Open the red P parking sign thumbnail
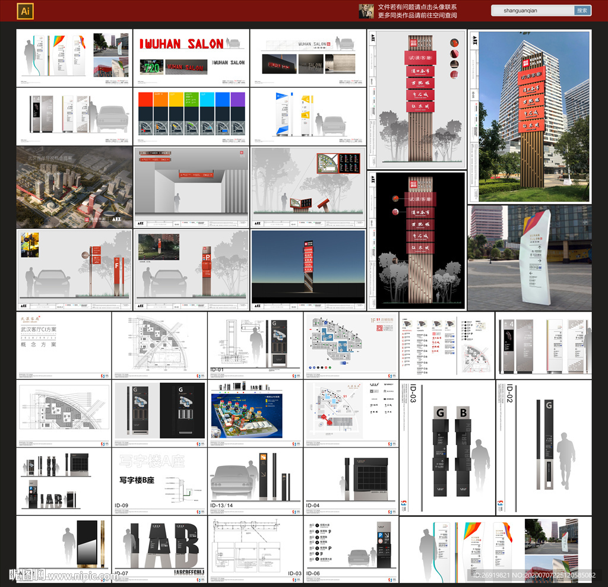The image size is (608, 587). pos(191,269)
